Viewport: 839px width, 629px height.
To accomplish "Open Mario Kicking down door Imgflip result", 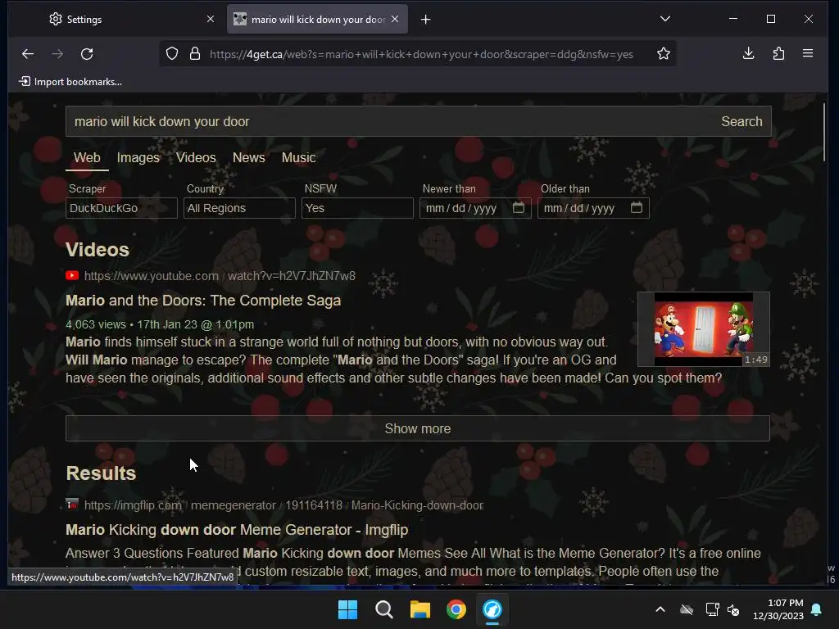I will [237, 530].
